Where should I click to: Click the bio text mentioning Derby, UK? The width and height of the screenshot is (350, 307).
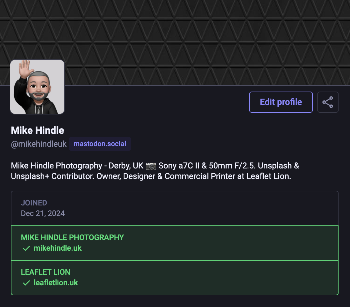coord(126,166)
